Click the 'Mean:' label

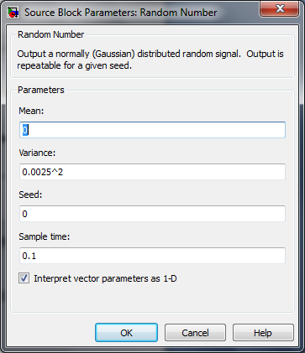tap(31, 111)
